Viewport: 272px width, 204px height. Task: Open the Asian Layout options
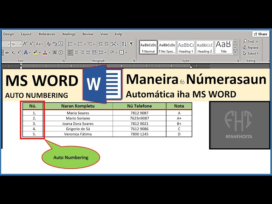[x=113, y=44]
